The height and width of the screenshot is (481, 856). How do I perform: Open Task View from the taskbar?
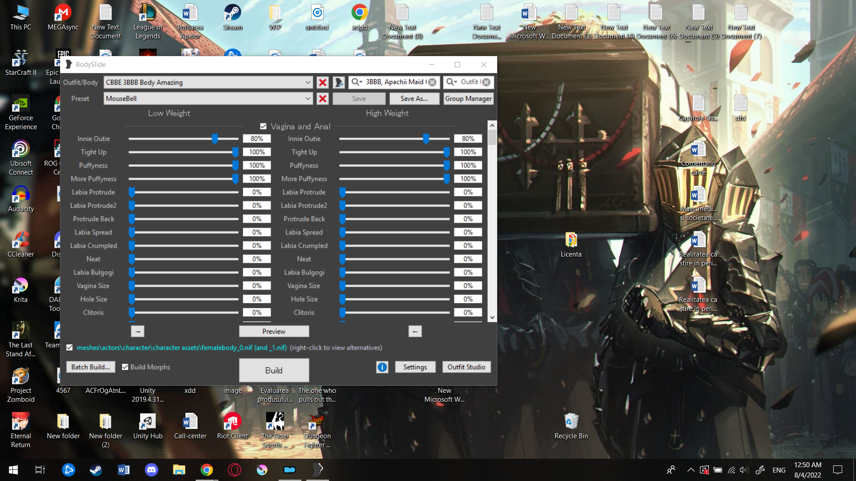tap(40, 470)
